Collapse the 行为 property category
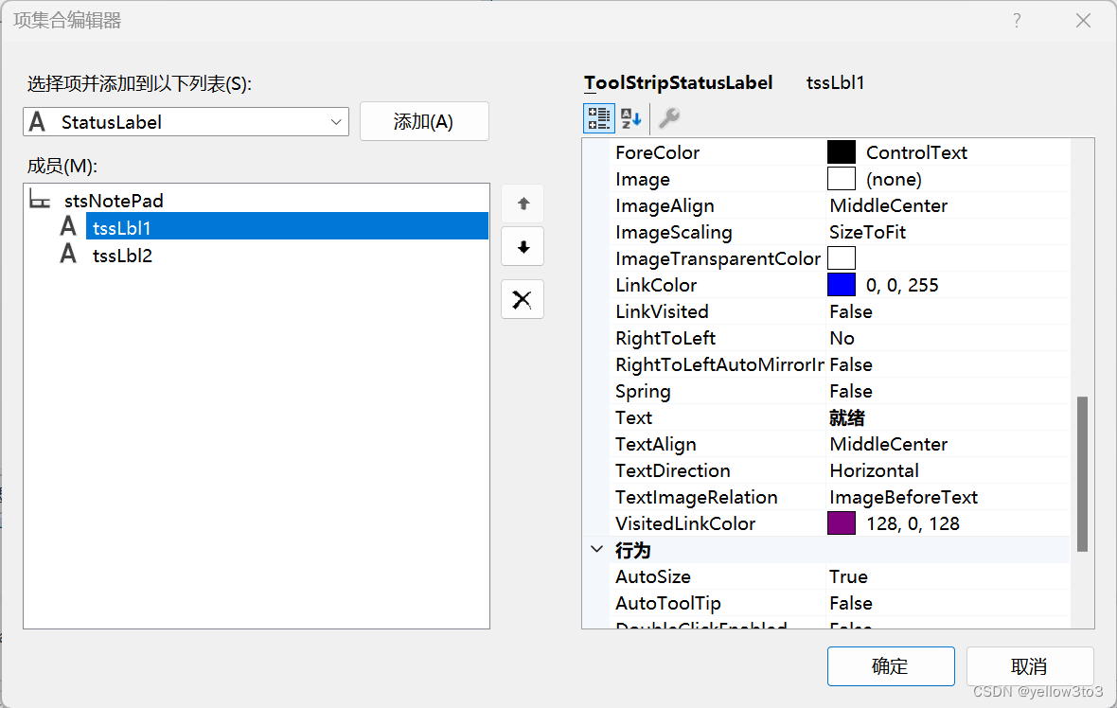This screenshot has height=708, width=1117. [x=596, y=549]
